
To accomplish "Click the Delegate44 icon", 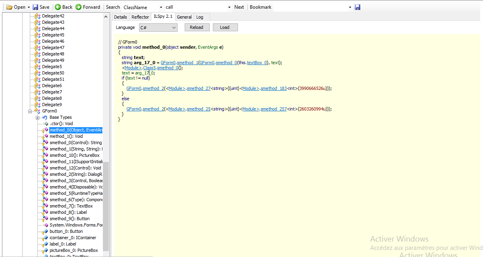I will (x=37, y=29).
